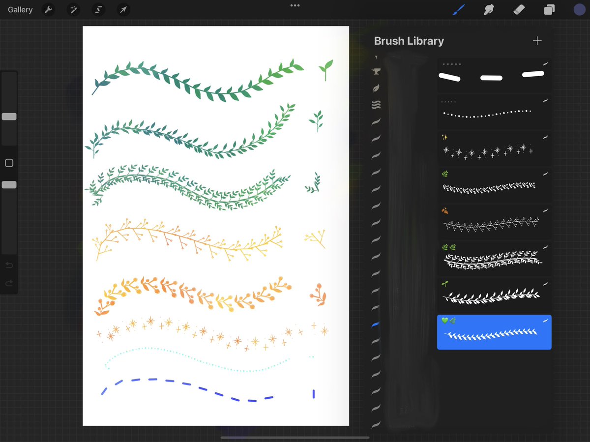Select the Smudge finger tool

[489, 9]
